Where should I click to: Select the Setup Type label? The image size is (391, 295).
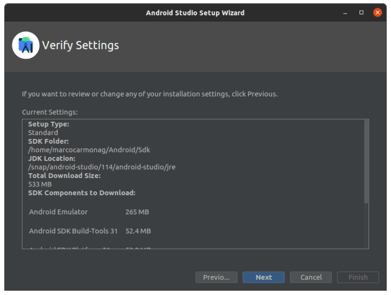[48, 124]
